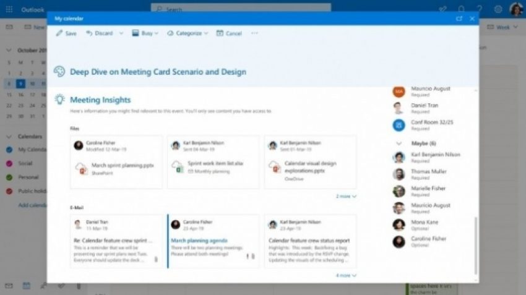Click the palette icon beside the event title

pos(59,72)
